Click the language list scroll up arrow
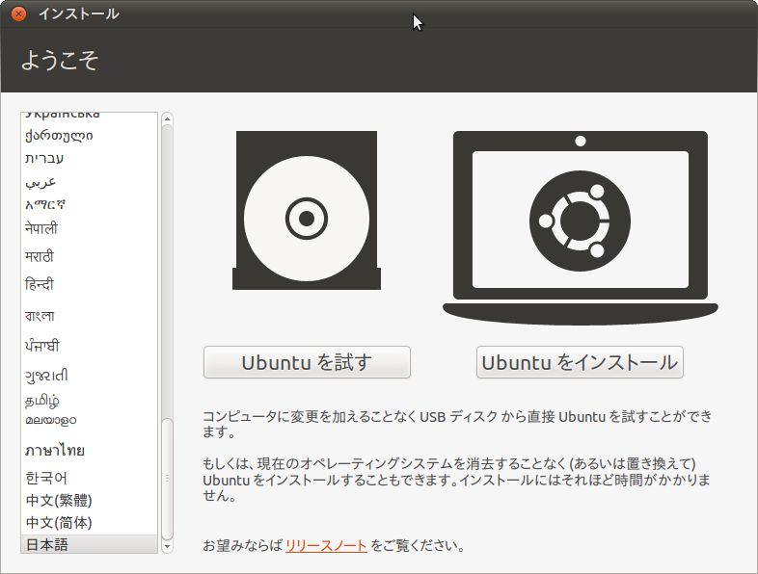The image size is (758, 574). coord(167,118)
